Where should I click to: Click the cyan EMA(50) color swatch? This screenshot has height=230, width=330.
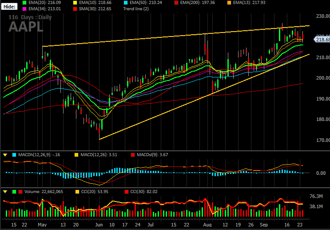126,3
